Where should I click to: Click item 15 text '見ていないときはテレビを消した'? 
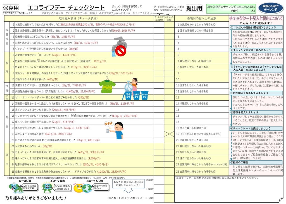click(33, 110)
